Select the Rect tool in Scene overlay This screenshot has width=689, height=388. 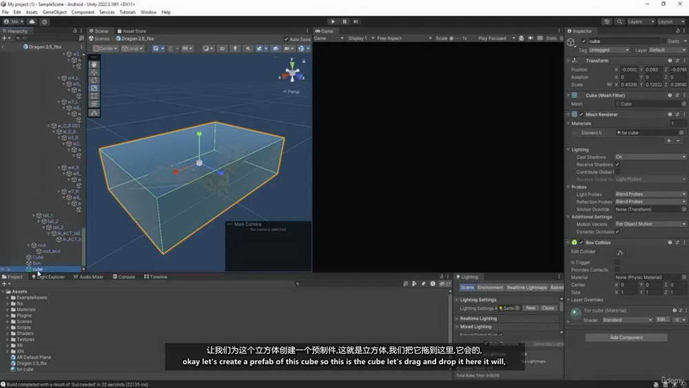pos(94,96)
